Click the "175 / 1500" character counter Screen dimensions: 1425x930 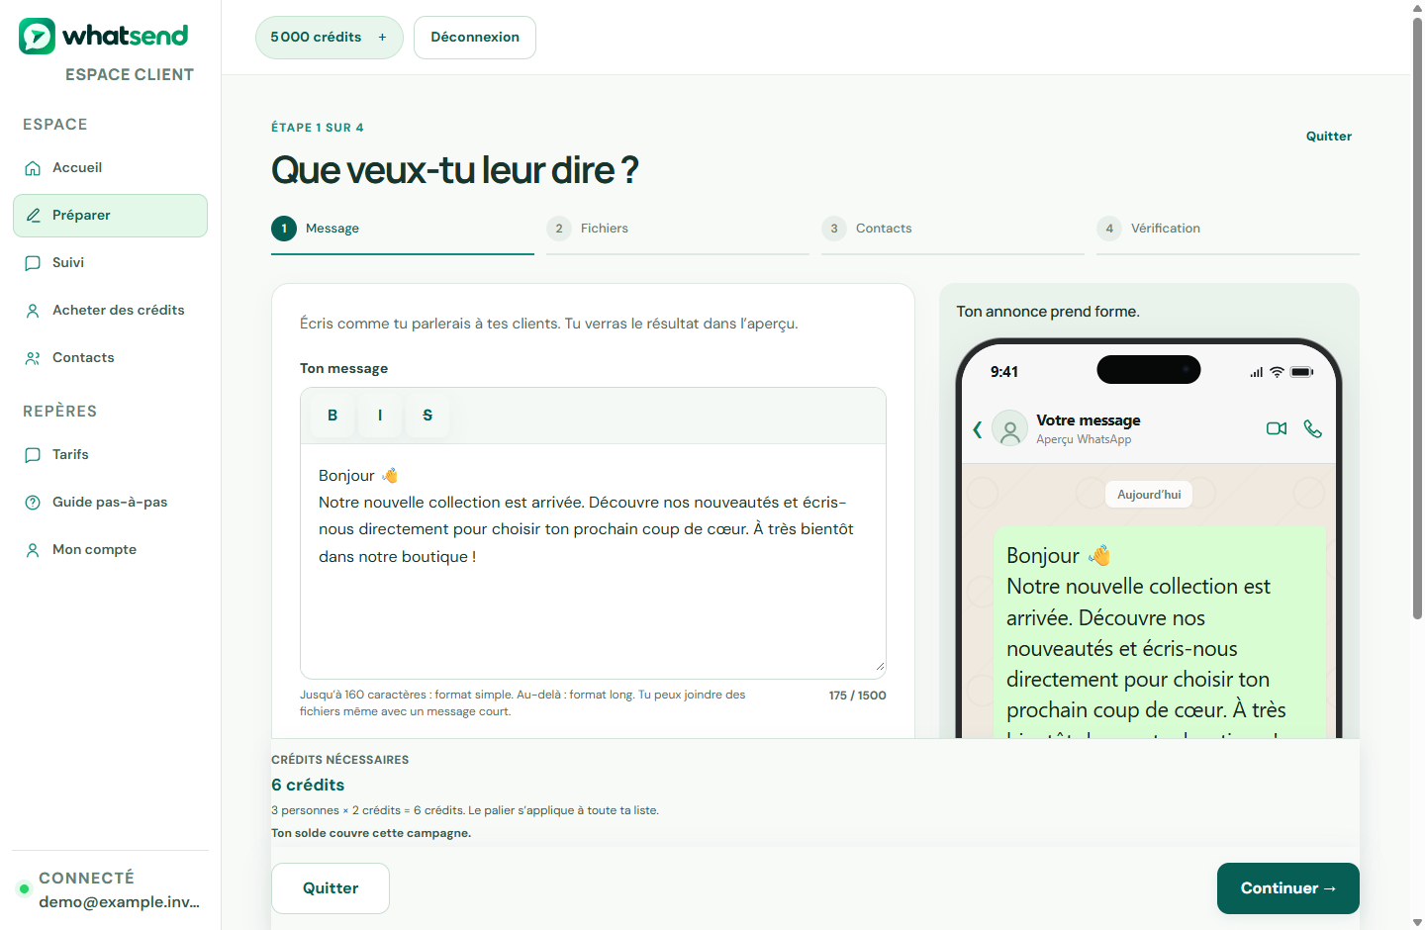pyautogui.click(x=857, y=696)
